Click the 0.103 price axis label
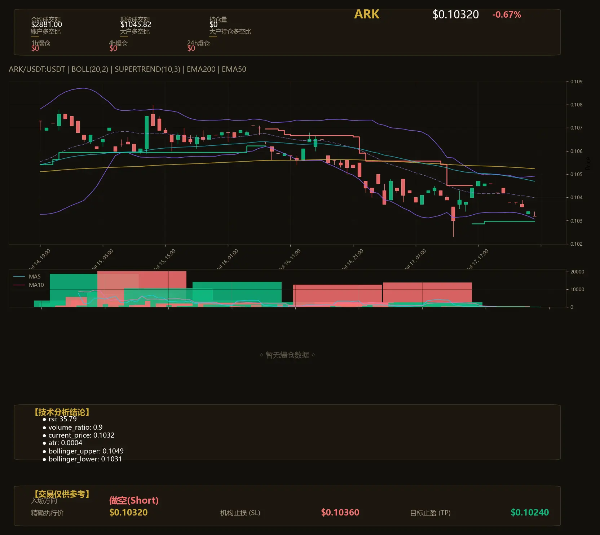 tap(576, 221)
